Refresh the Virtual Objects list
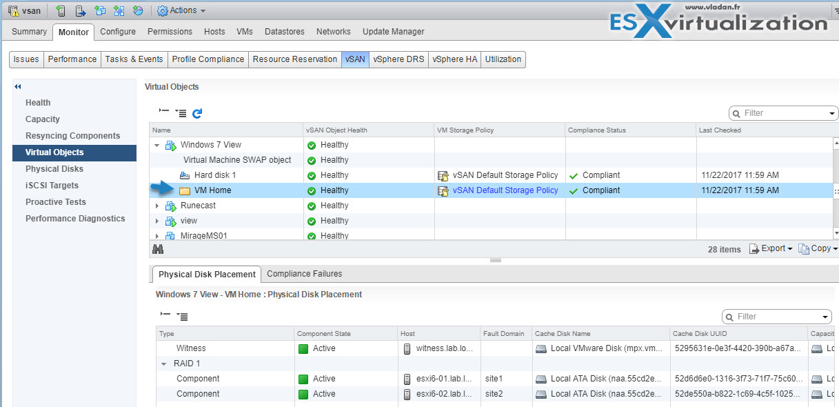Viewport: 839px width, 407px height. pyautogui.click(x=197, y=112)
